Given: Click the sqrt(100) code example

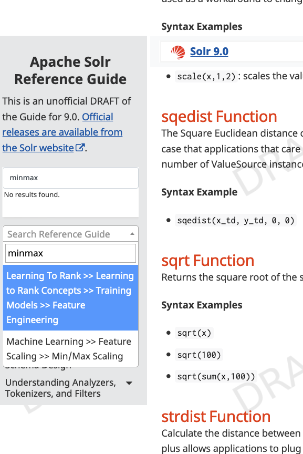Looking at the screenshot, I should pos(199,355).
